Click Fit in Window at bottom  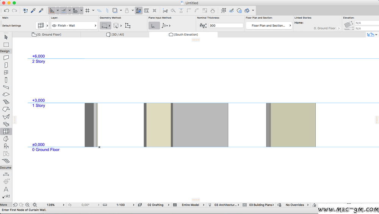pos(35,205)
